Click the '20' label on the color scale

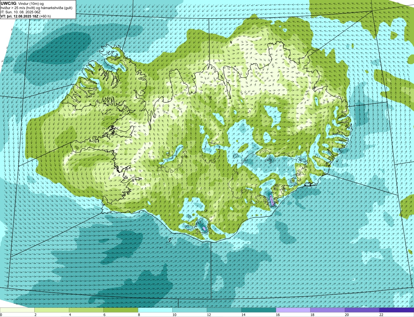pos(347,315)
